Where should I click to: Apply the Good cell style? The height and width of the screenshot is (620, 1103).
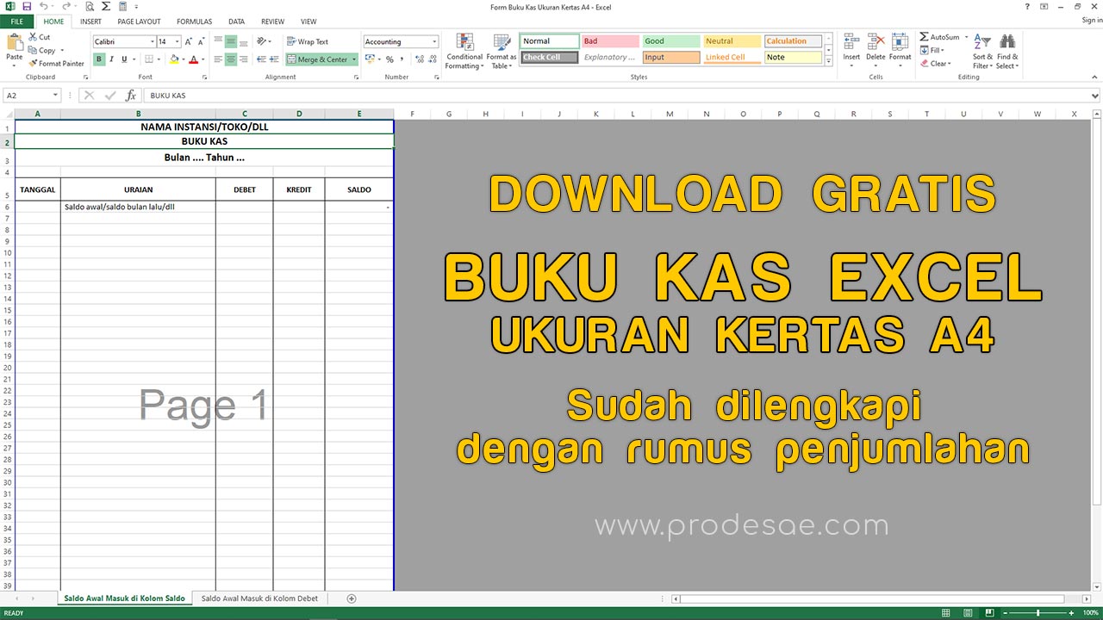tap(671, 41)
